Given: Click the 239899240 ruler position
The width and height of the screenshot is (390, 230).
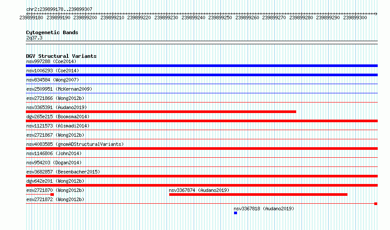Looking at the screenshot, I should 193,18.
